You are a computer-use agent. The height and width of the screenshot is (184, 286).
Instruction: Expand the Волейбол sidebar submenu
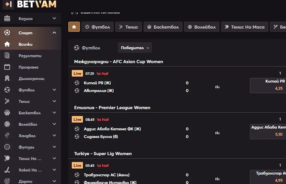click(x=54, y=124)
